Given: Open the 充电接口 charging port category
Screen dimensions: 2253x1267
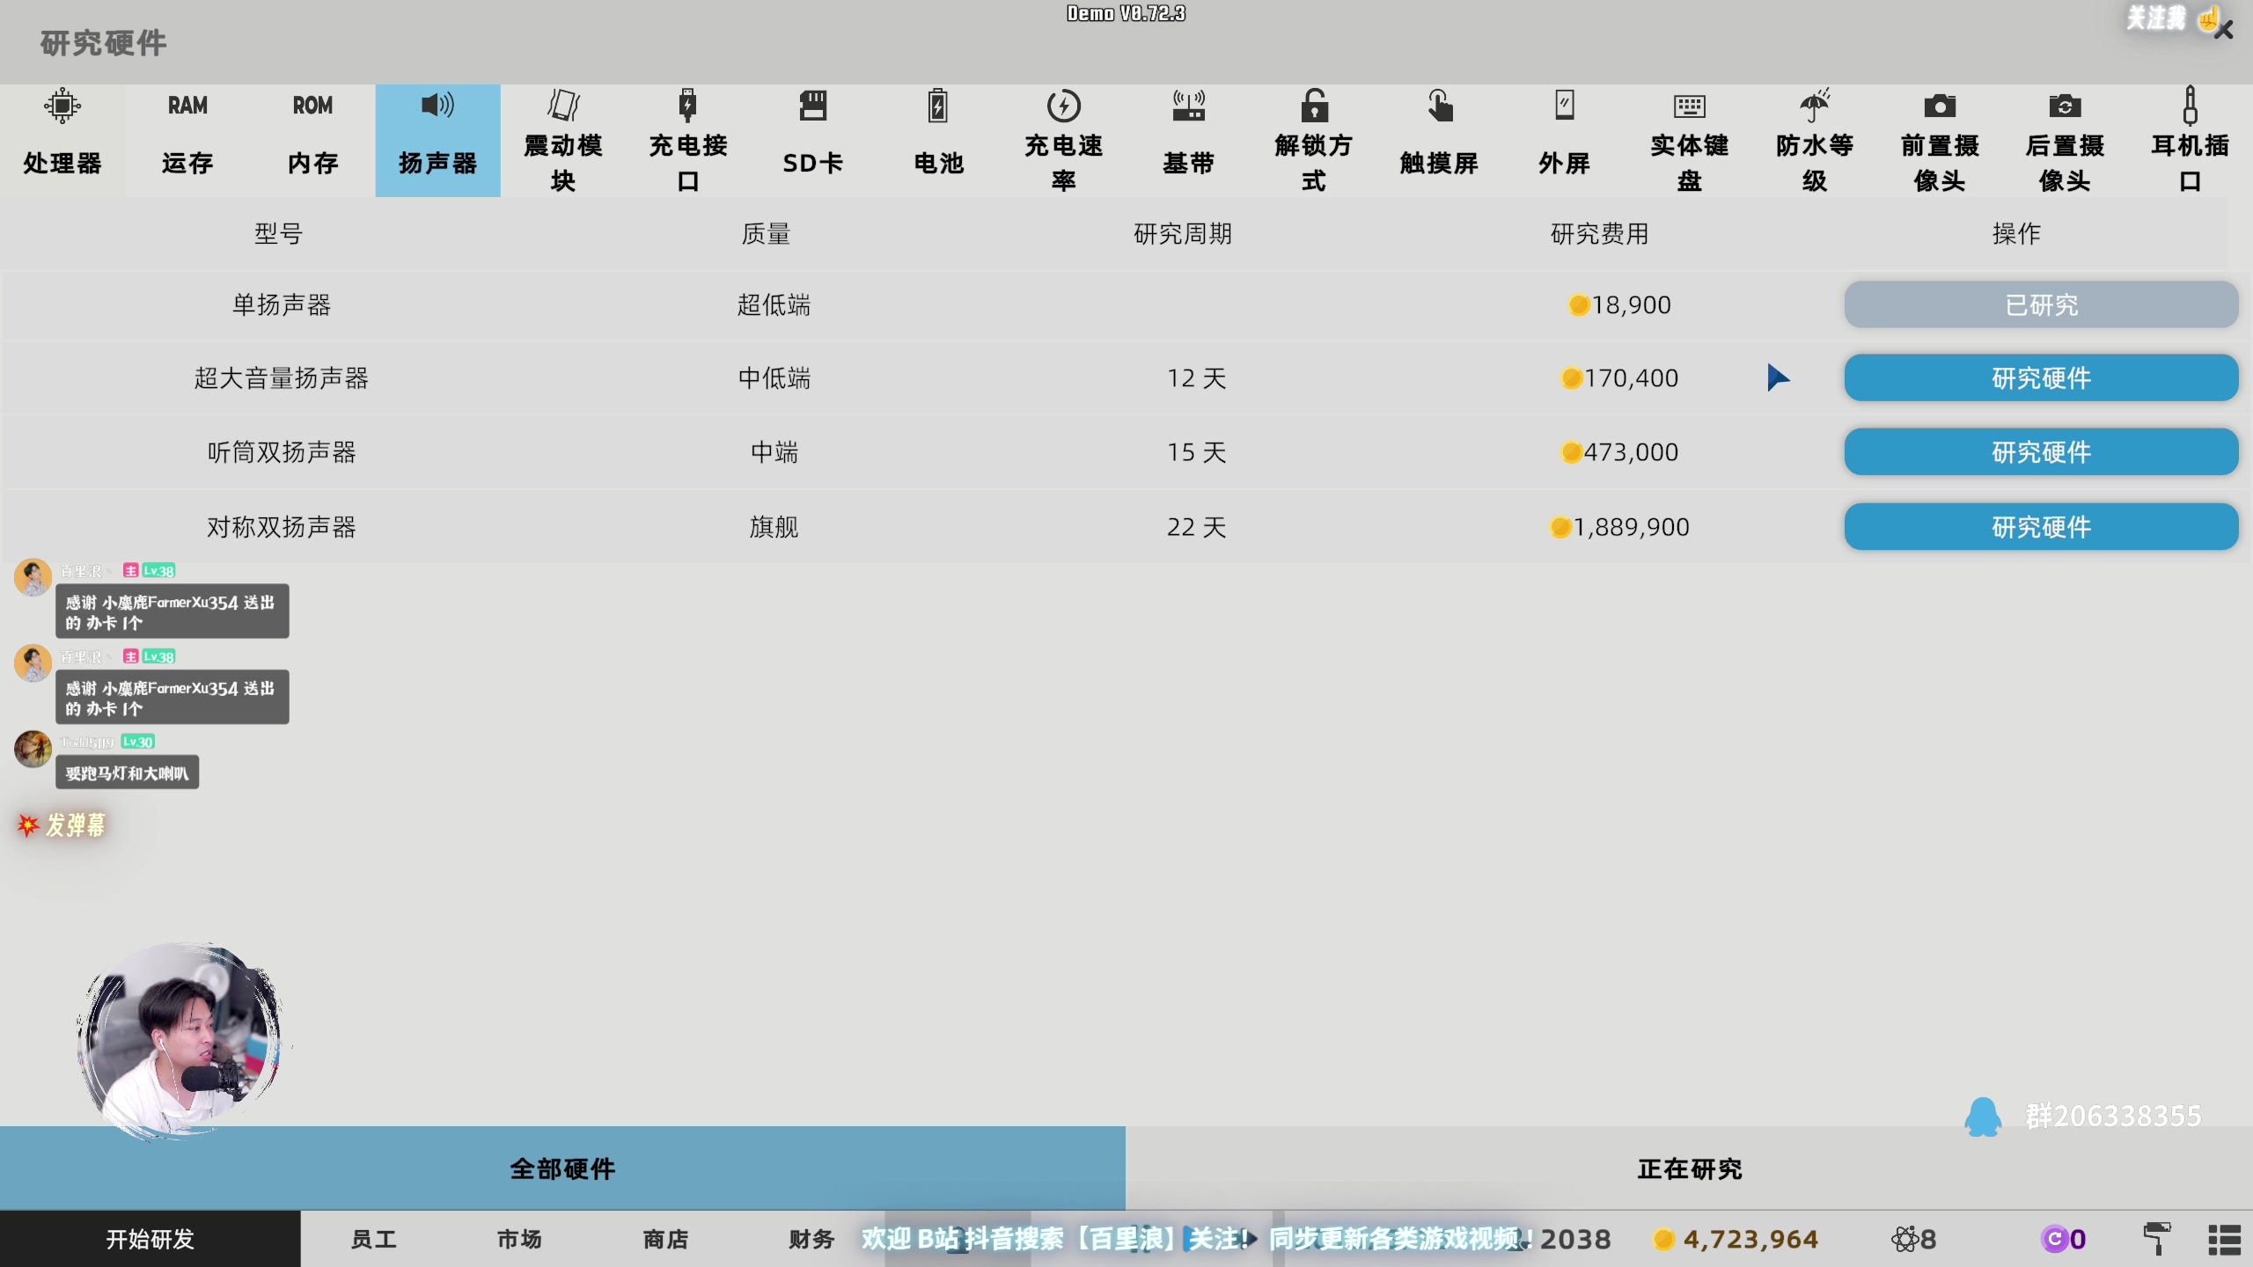Looking at the screenshot, I should (x=687, y=141).
